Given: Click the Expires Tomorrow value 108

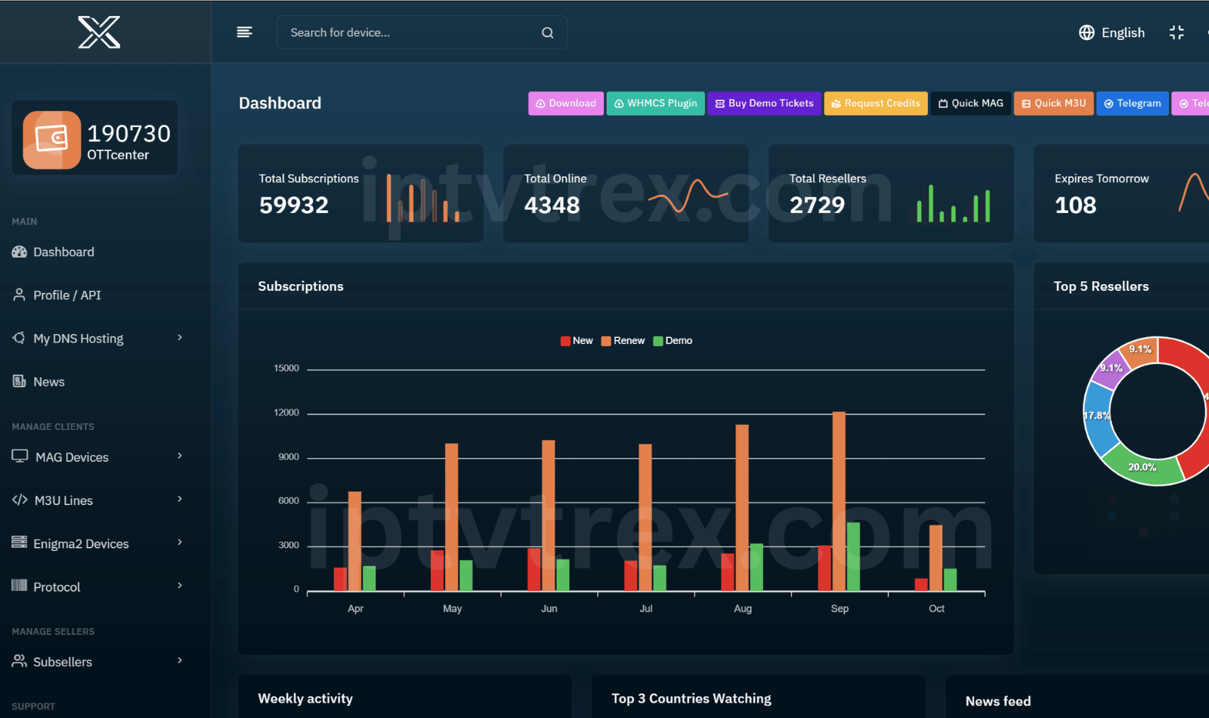Looking at the screenshot, I should pyautogui.click(x=1075, y=205).
